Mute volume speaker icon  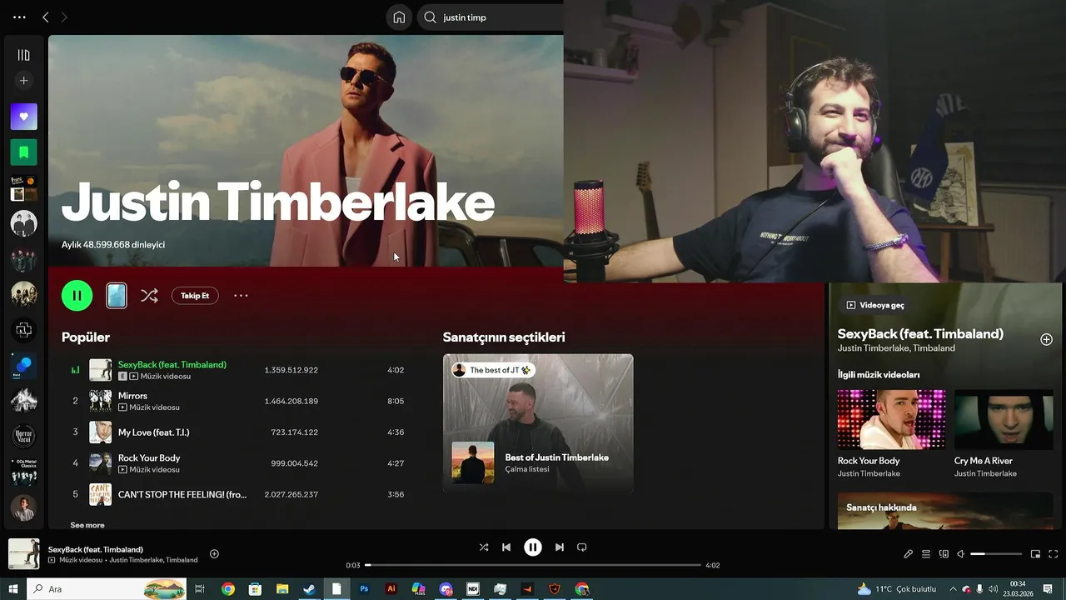[x=961, y=554]
